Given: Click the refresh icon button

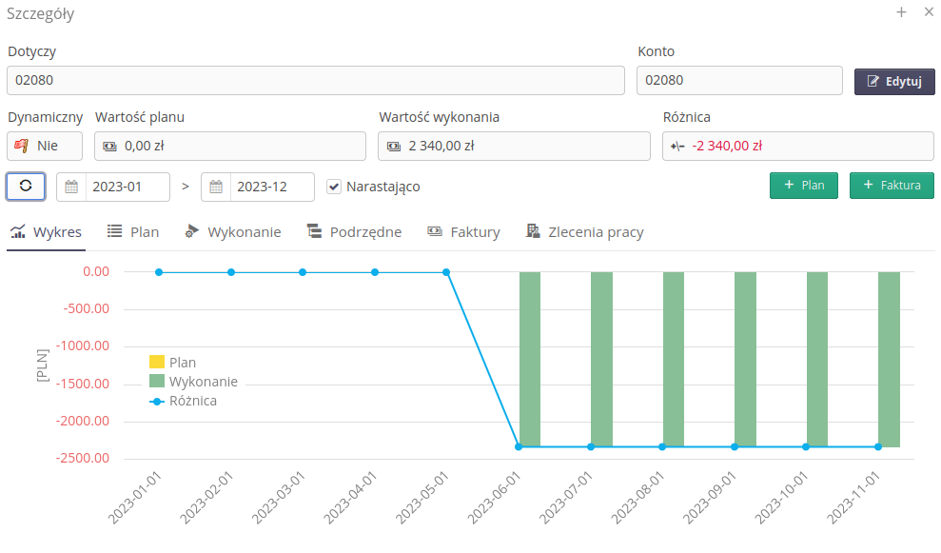Looking at the screenshot, I should [x=26, y=186].
